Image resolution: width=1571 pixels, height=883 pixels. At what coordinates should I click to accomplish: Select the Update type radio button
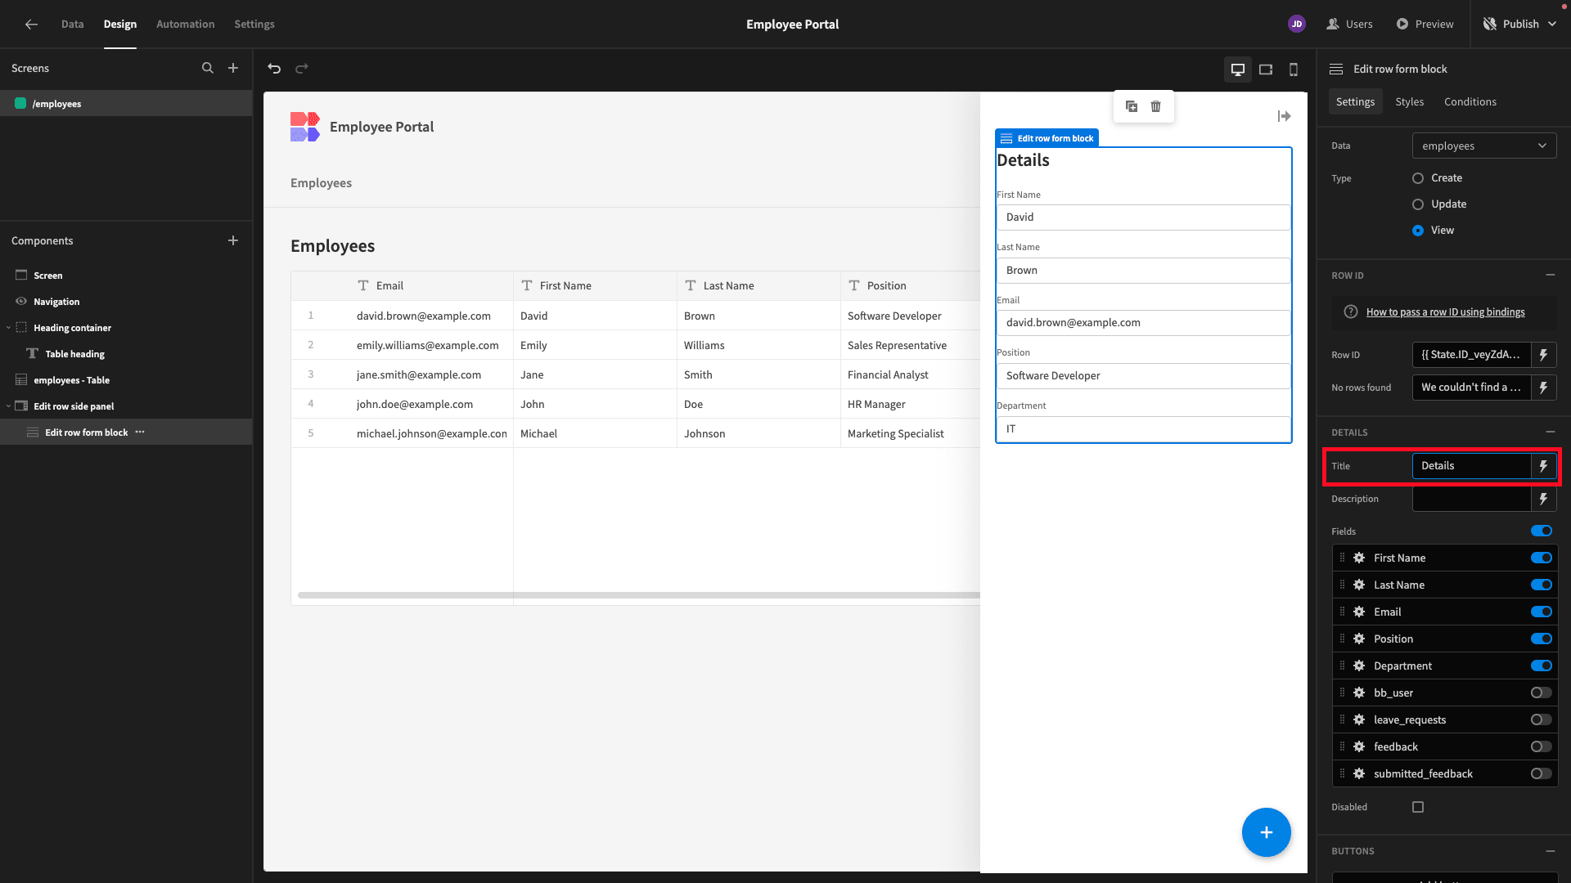pyautogui.click(x=1418, y=204)
